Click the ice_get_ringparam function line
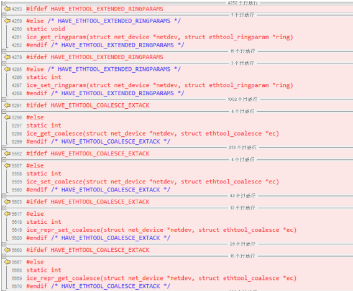 (x=160, y=37)
